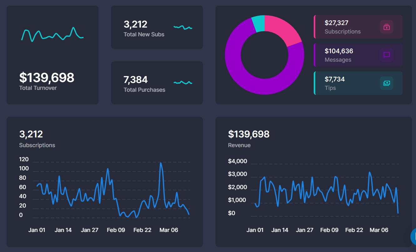Click the 60 axis label in Subscriptions chart
Image resolution: width=416 pixels, height=252 pixels.
point(23,187)
